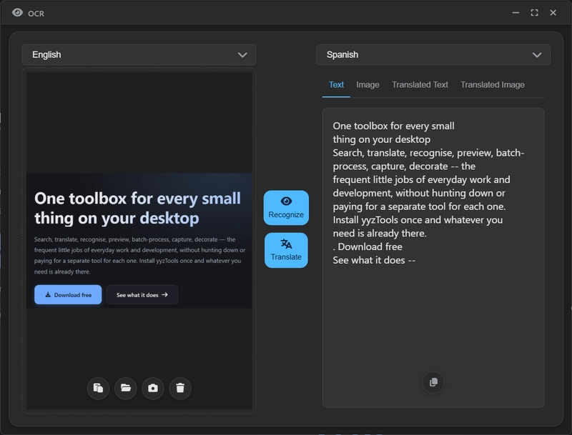Click the line "Install yyzTools once and whatever you"
Viewport: 572px width, 435px height.
point(418,220)
